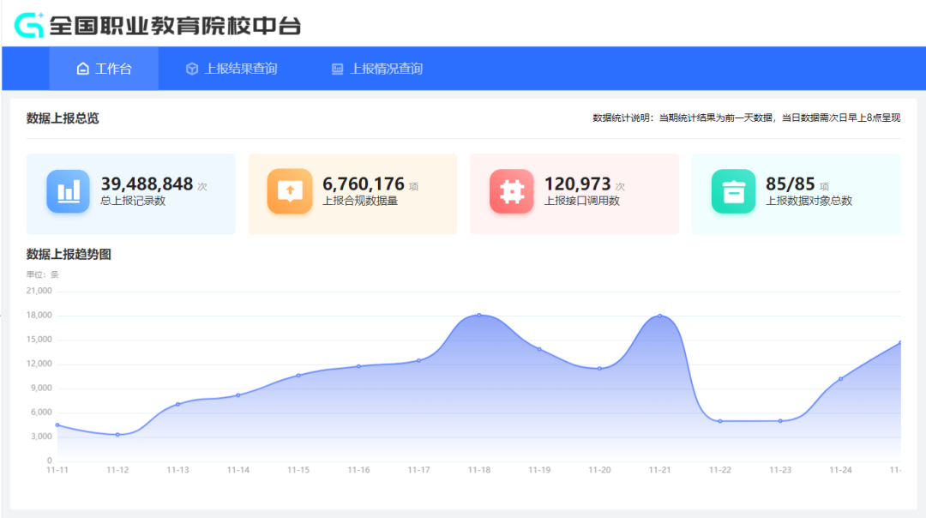Viewport: 926px width, 518px height.
Task: Click the red puzzle piece interface icon
Action: click(511, 191)
